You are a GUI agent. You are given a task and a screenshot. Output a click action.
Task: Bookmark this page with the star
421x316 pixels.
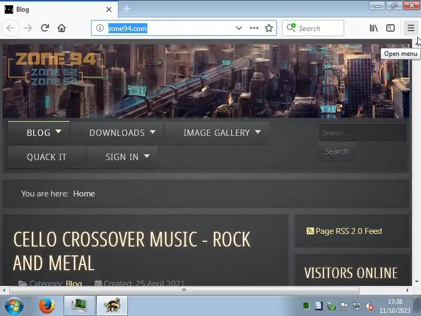269,28
